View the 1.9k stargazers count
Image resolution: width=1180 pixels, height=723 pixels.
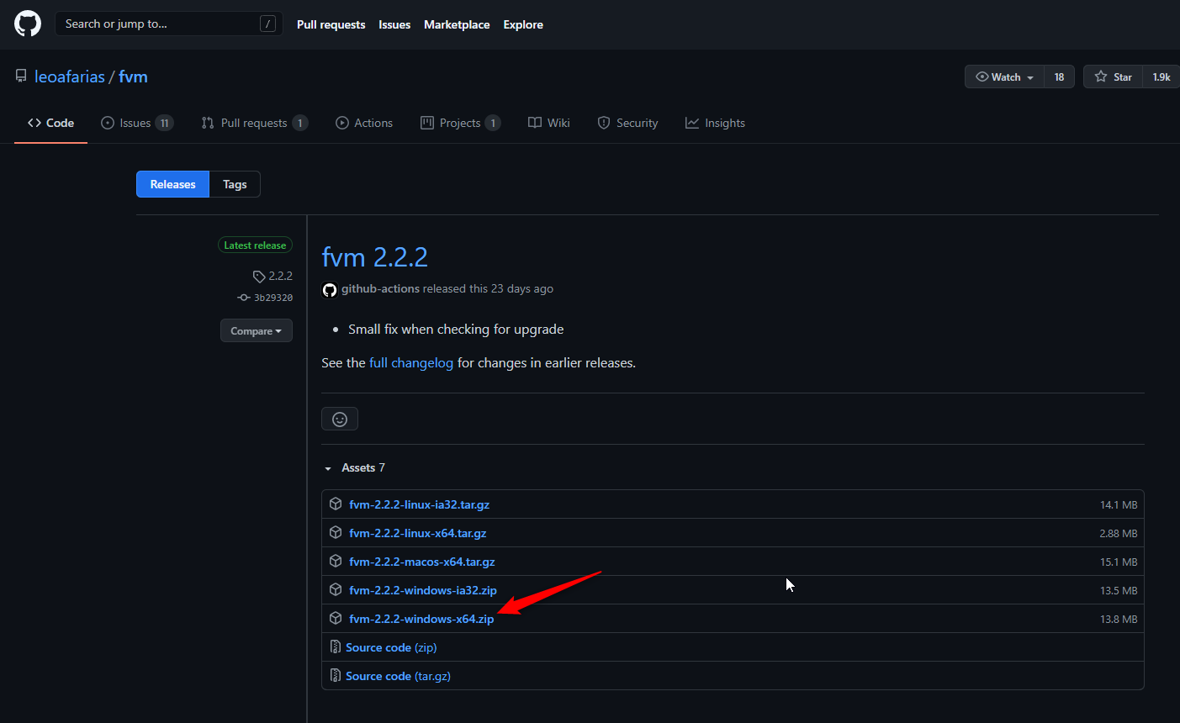1161,77
